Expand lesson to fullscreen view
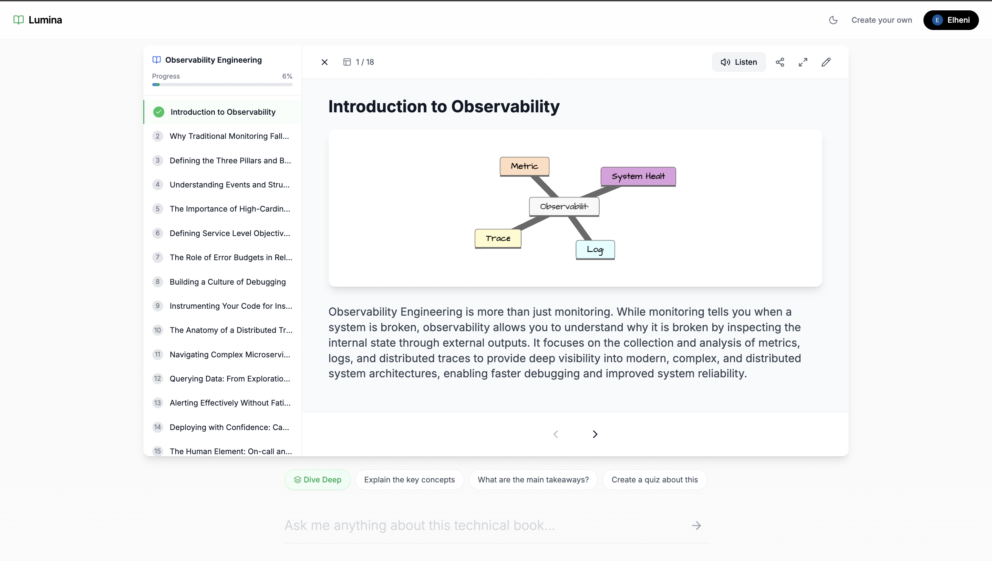The height and width of the screenshot is (561, 992). point(803,62)
